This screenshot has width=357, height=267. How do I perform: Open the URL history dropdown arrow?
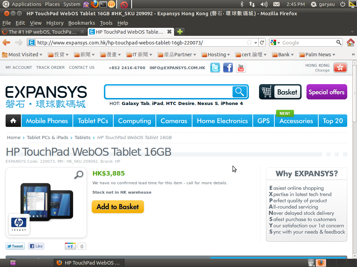(x=256, y=43)
